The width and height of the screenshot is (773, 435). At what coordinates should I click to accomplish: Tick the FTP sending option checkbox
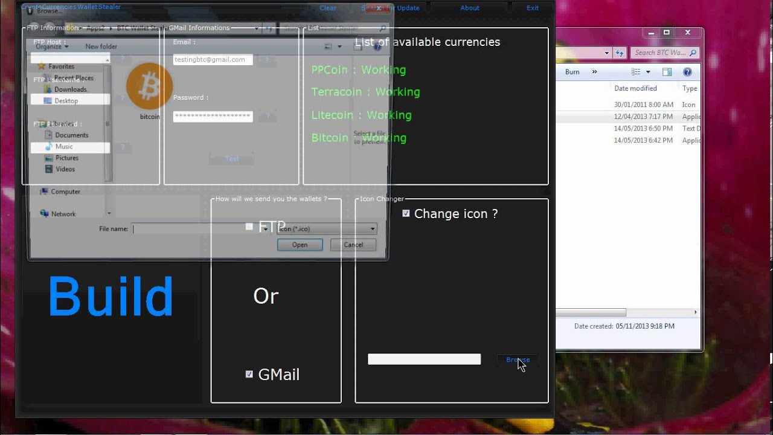tap(249, 227)
